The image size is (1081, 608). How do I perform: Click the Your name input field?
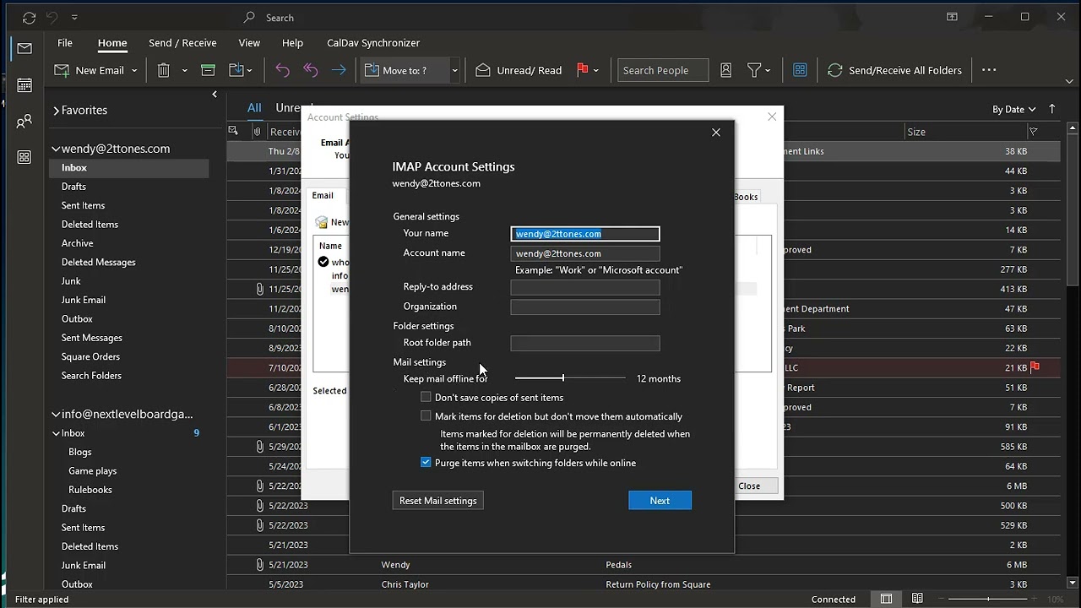[585, 234]
